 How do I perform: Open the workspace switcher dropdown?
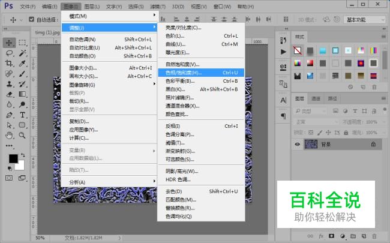(x=365, y=20)
